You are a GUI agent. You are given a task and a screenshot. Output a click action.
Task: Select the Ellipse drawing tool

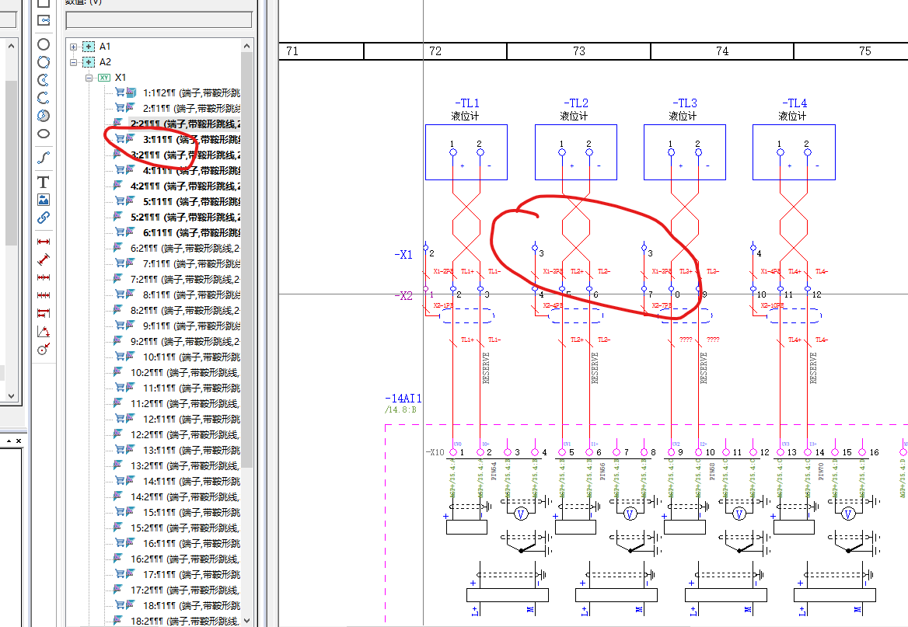tap(44, 134)
